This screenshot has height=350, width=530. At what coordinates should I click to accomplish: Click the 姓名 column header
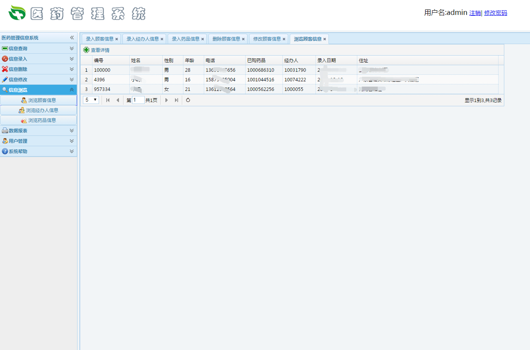[x=146, y=60]
